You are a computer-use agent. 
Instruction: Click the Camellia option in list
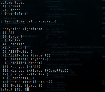pyautogui.click(x=14, y=44)
